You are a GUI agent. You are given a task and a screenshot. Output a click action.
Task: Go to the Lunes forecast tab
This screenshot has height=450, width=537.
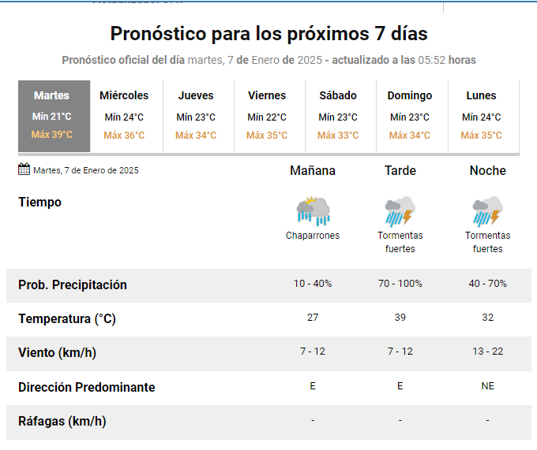(x=481, y=115)
